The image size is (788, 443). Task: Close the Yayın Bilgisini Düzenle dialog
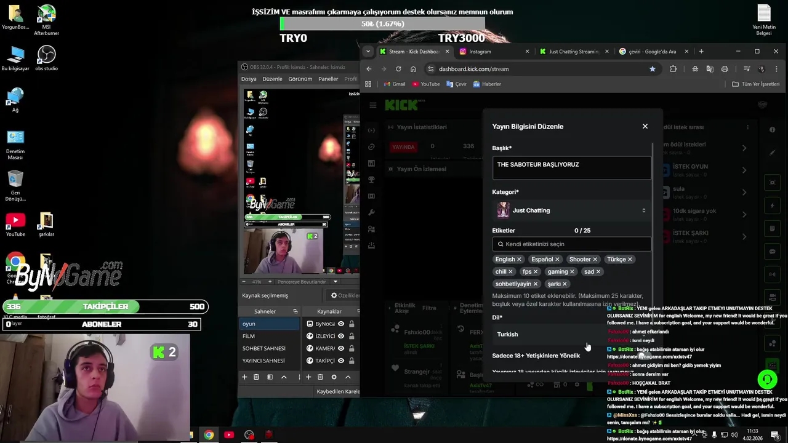pyautogui.click(x=645, y=126)
